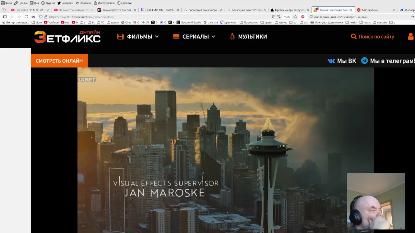Open the Telegram channel icon
The image size is (415, 233).
[364, 61]
